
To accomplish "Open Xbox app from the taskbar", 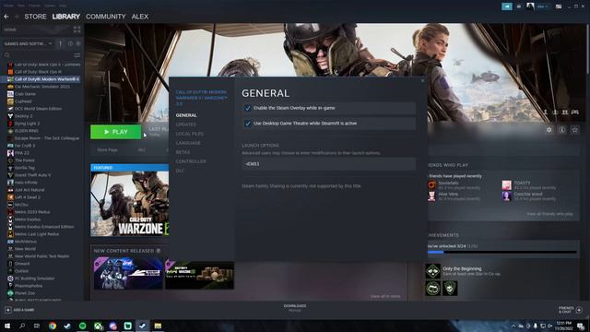I will pos(98,326).
